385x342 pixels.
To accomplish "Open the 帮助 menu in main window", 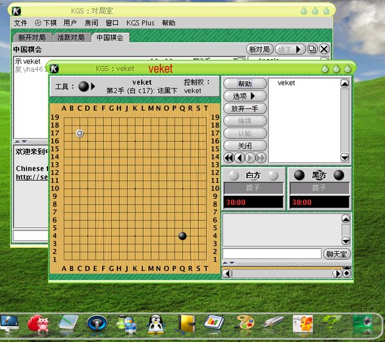I will pos(169,23).
